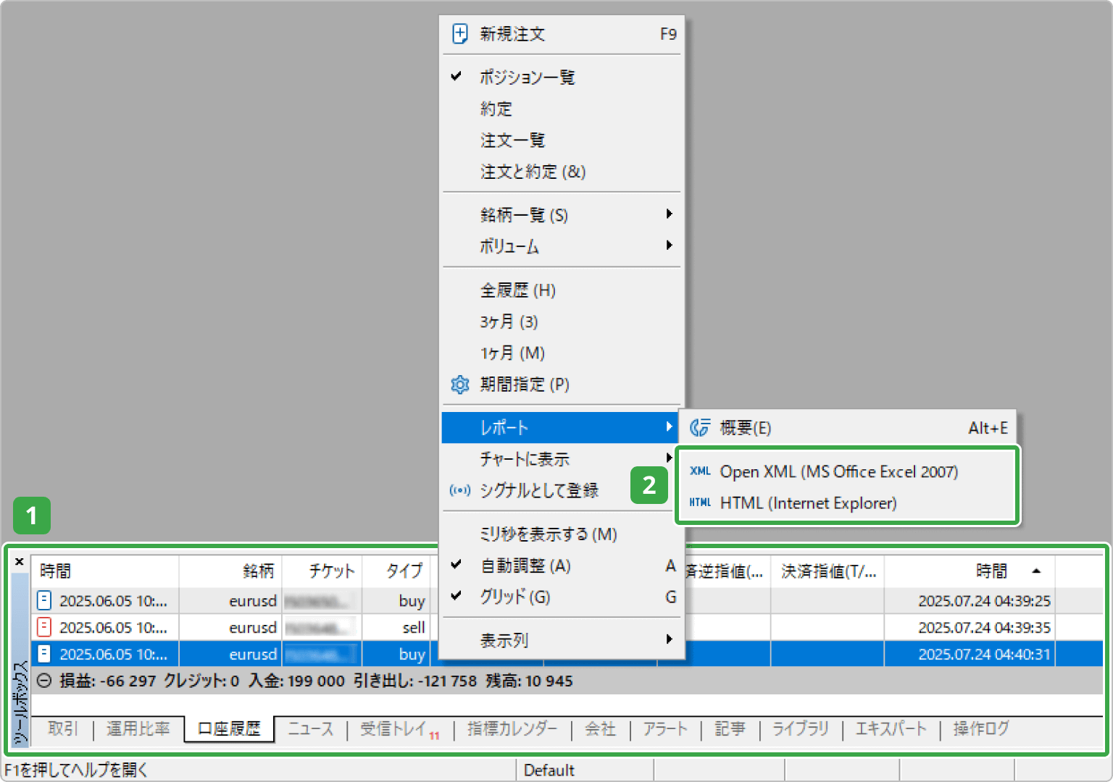Click the red document icon of the sell row

point(44,627)
